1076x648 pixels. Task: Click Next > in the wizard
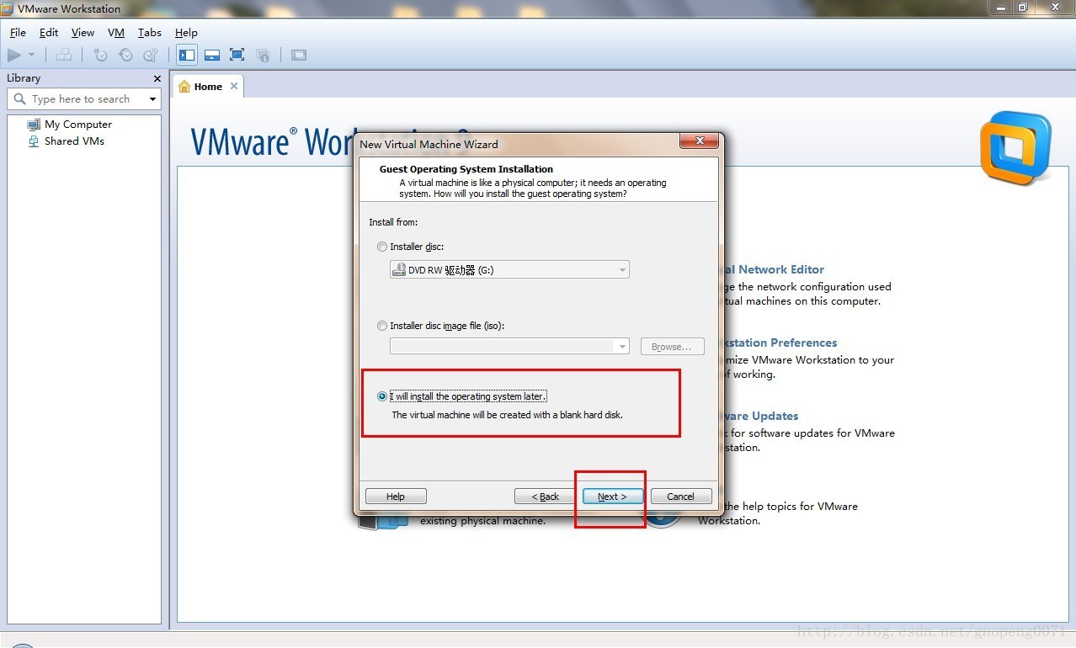(613, 497)
